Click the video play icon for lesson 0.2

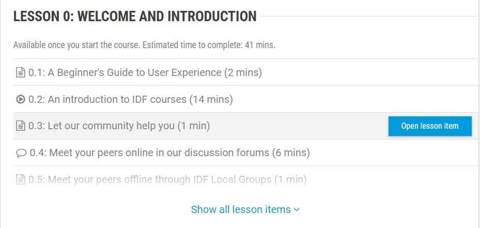(x=21, y=99)
